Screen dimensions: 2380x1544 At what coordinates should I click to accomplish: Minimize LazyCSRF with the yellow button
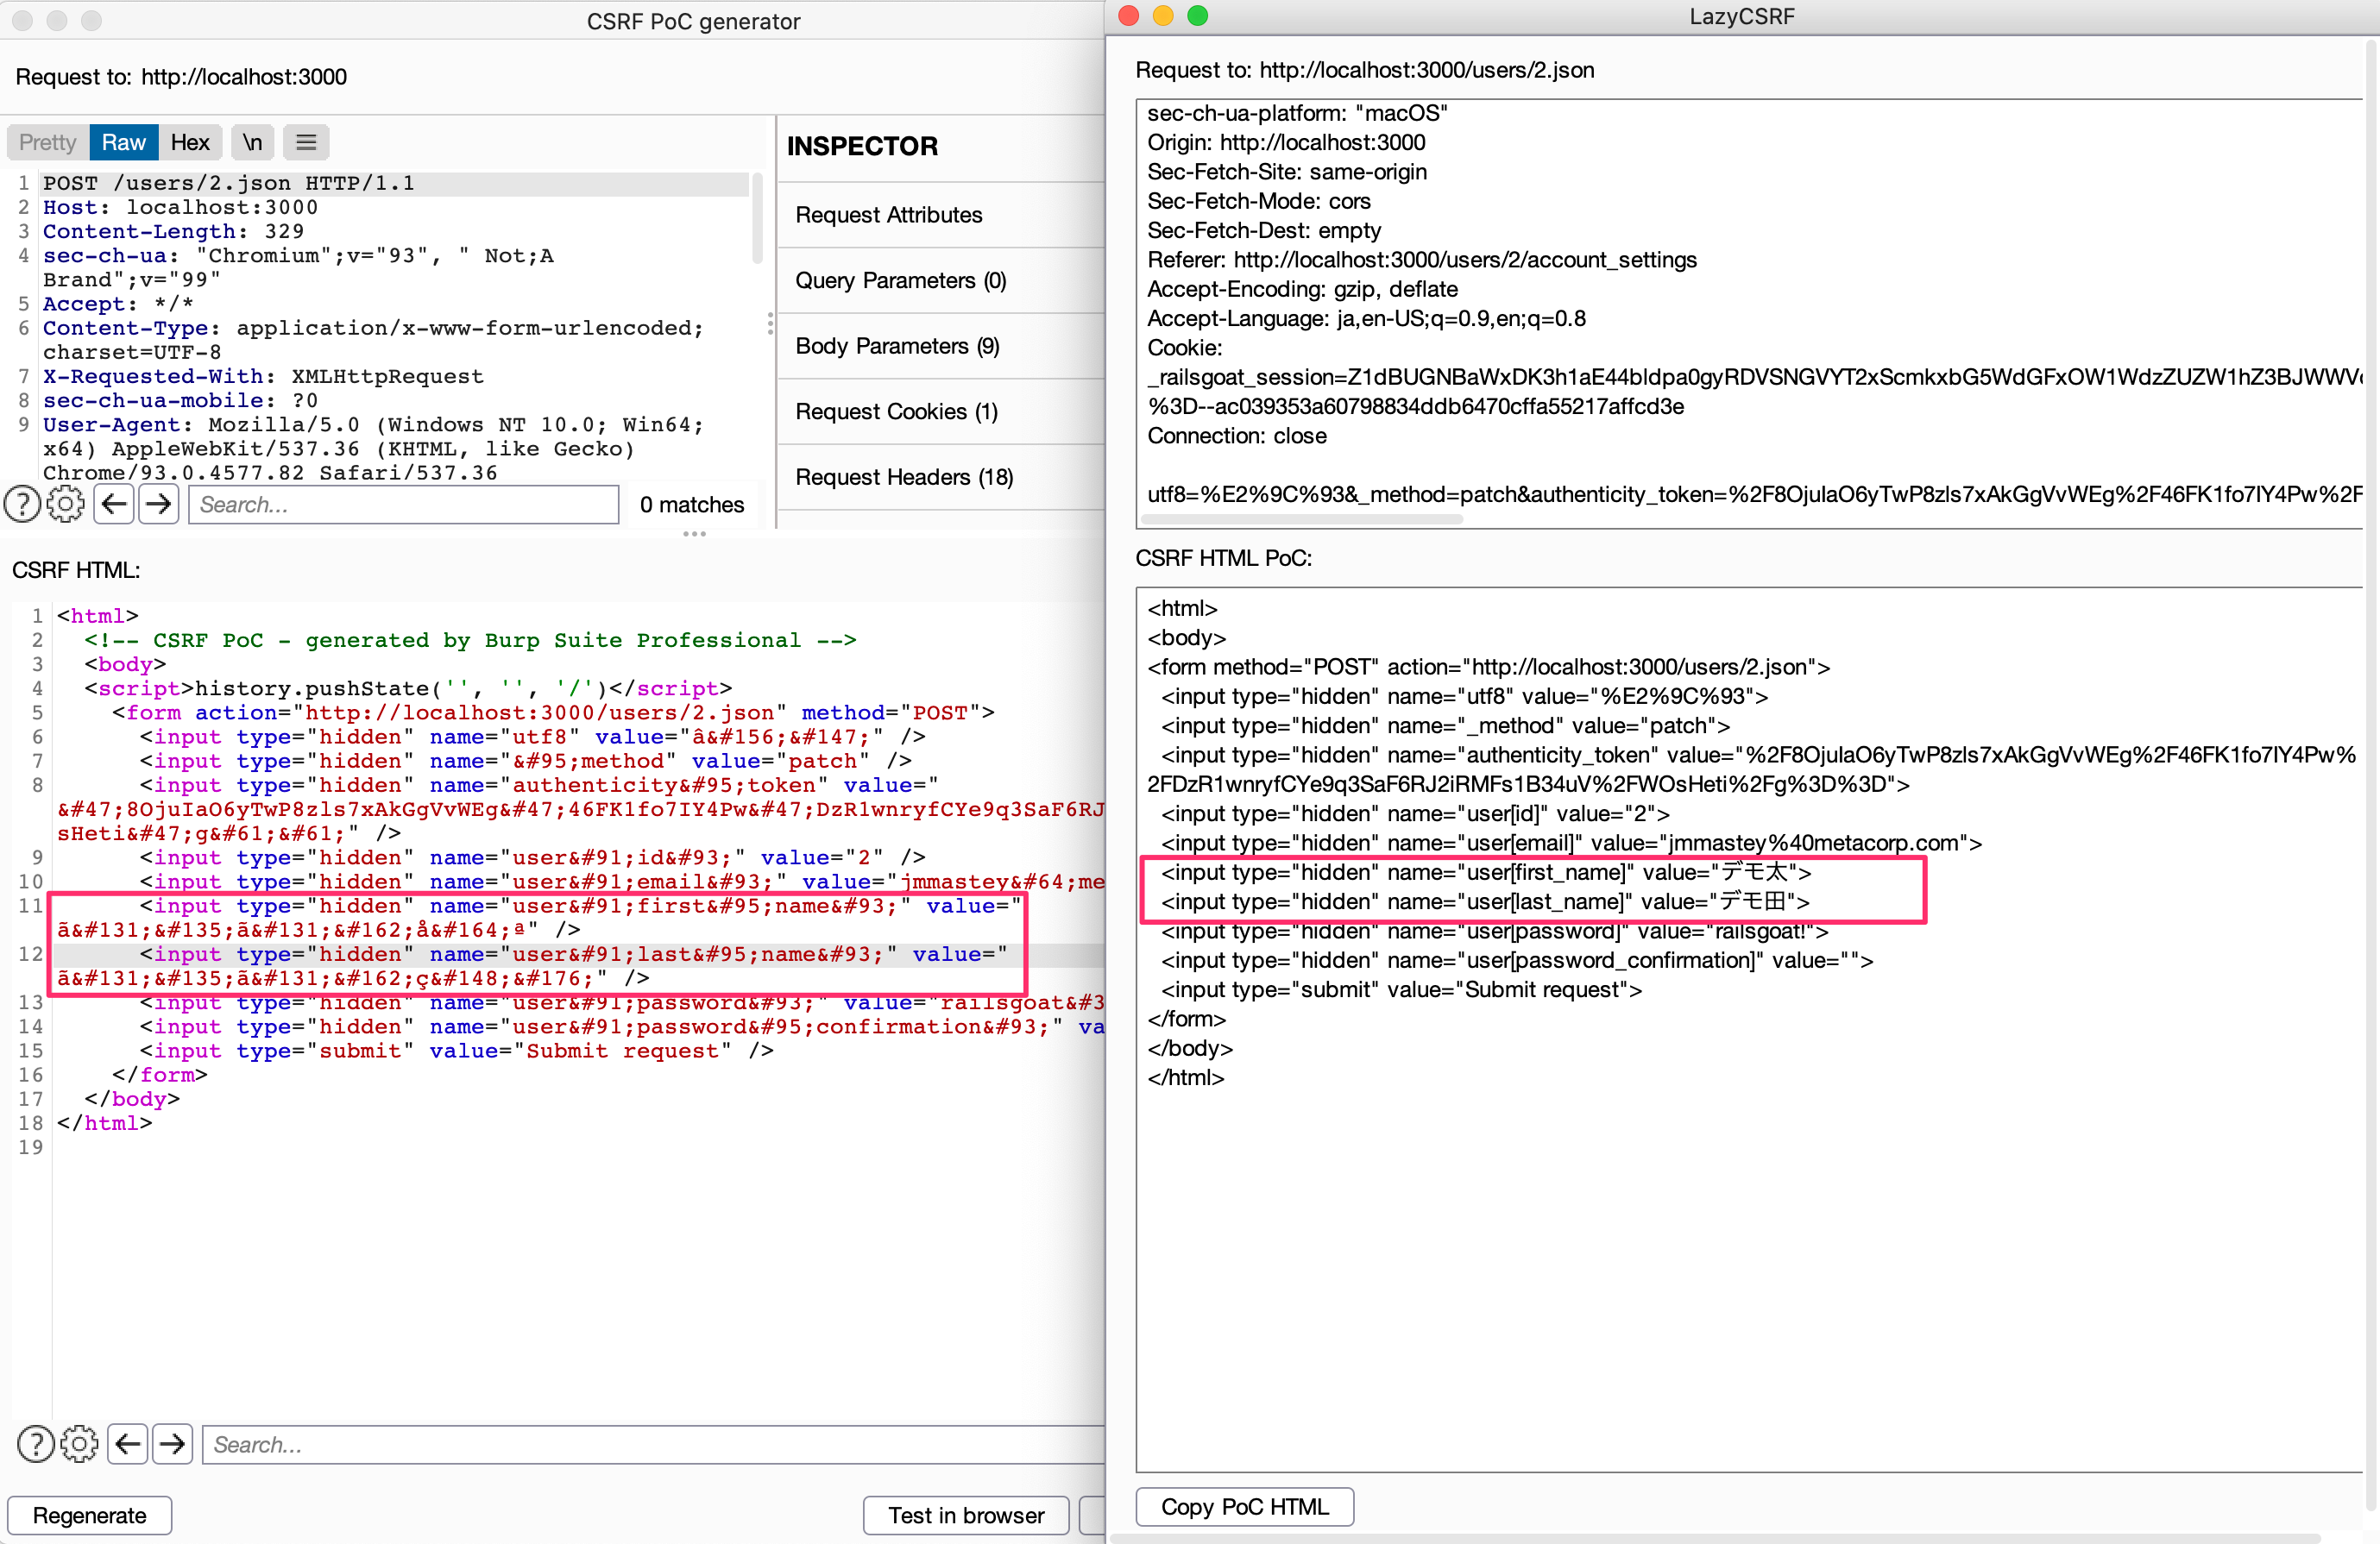pos(1163,15)
